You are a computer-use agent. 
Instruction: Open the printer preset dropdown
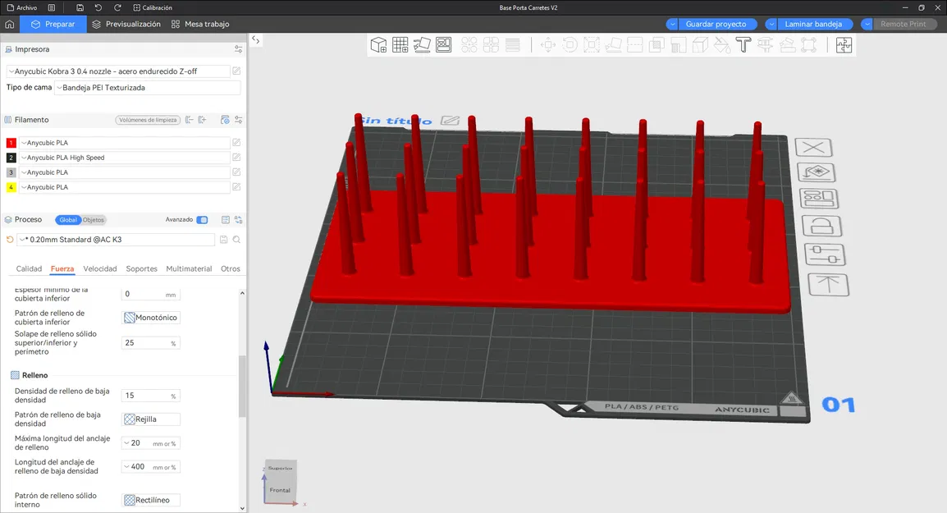click(118, 71)
